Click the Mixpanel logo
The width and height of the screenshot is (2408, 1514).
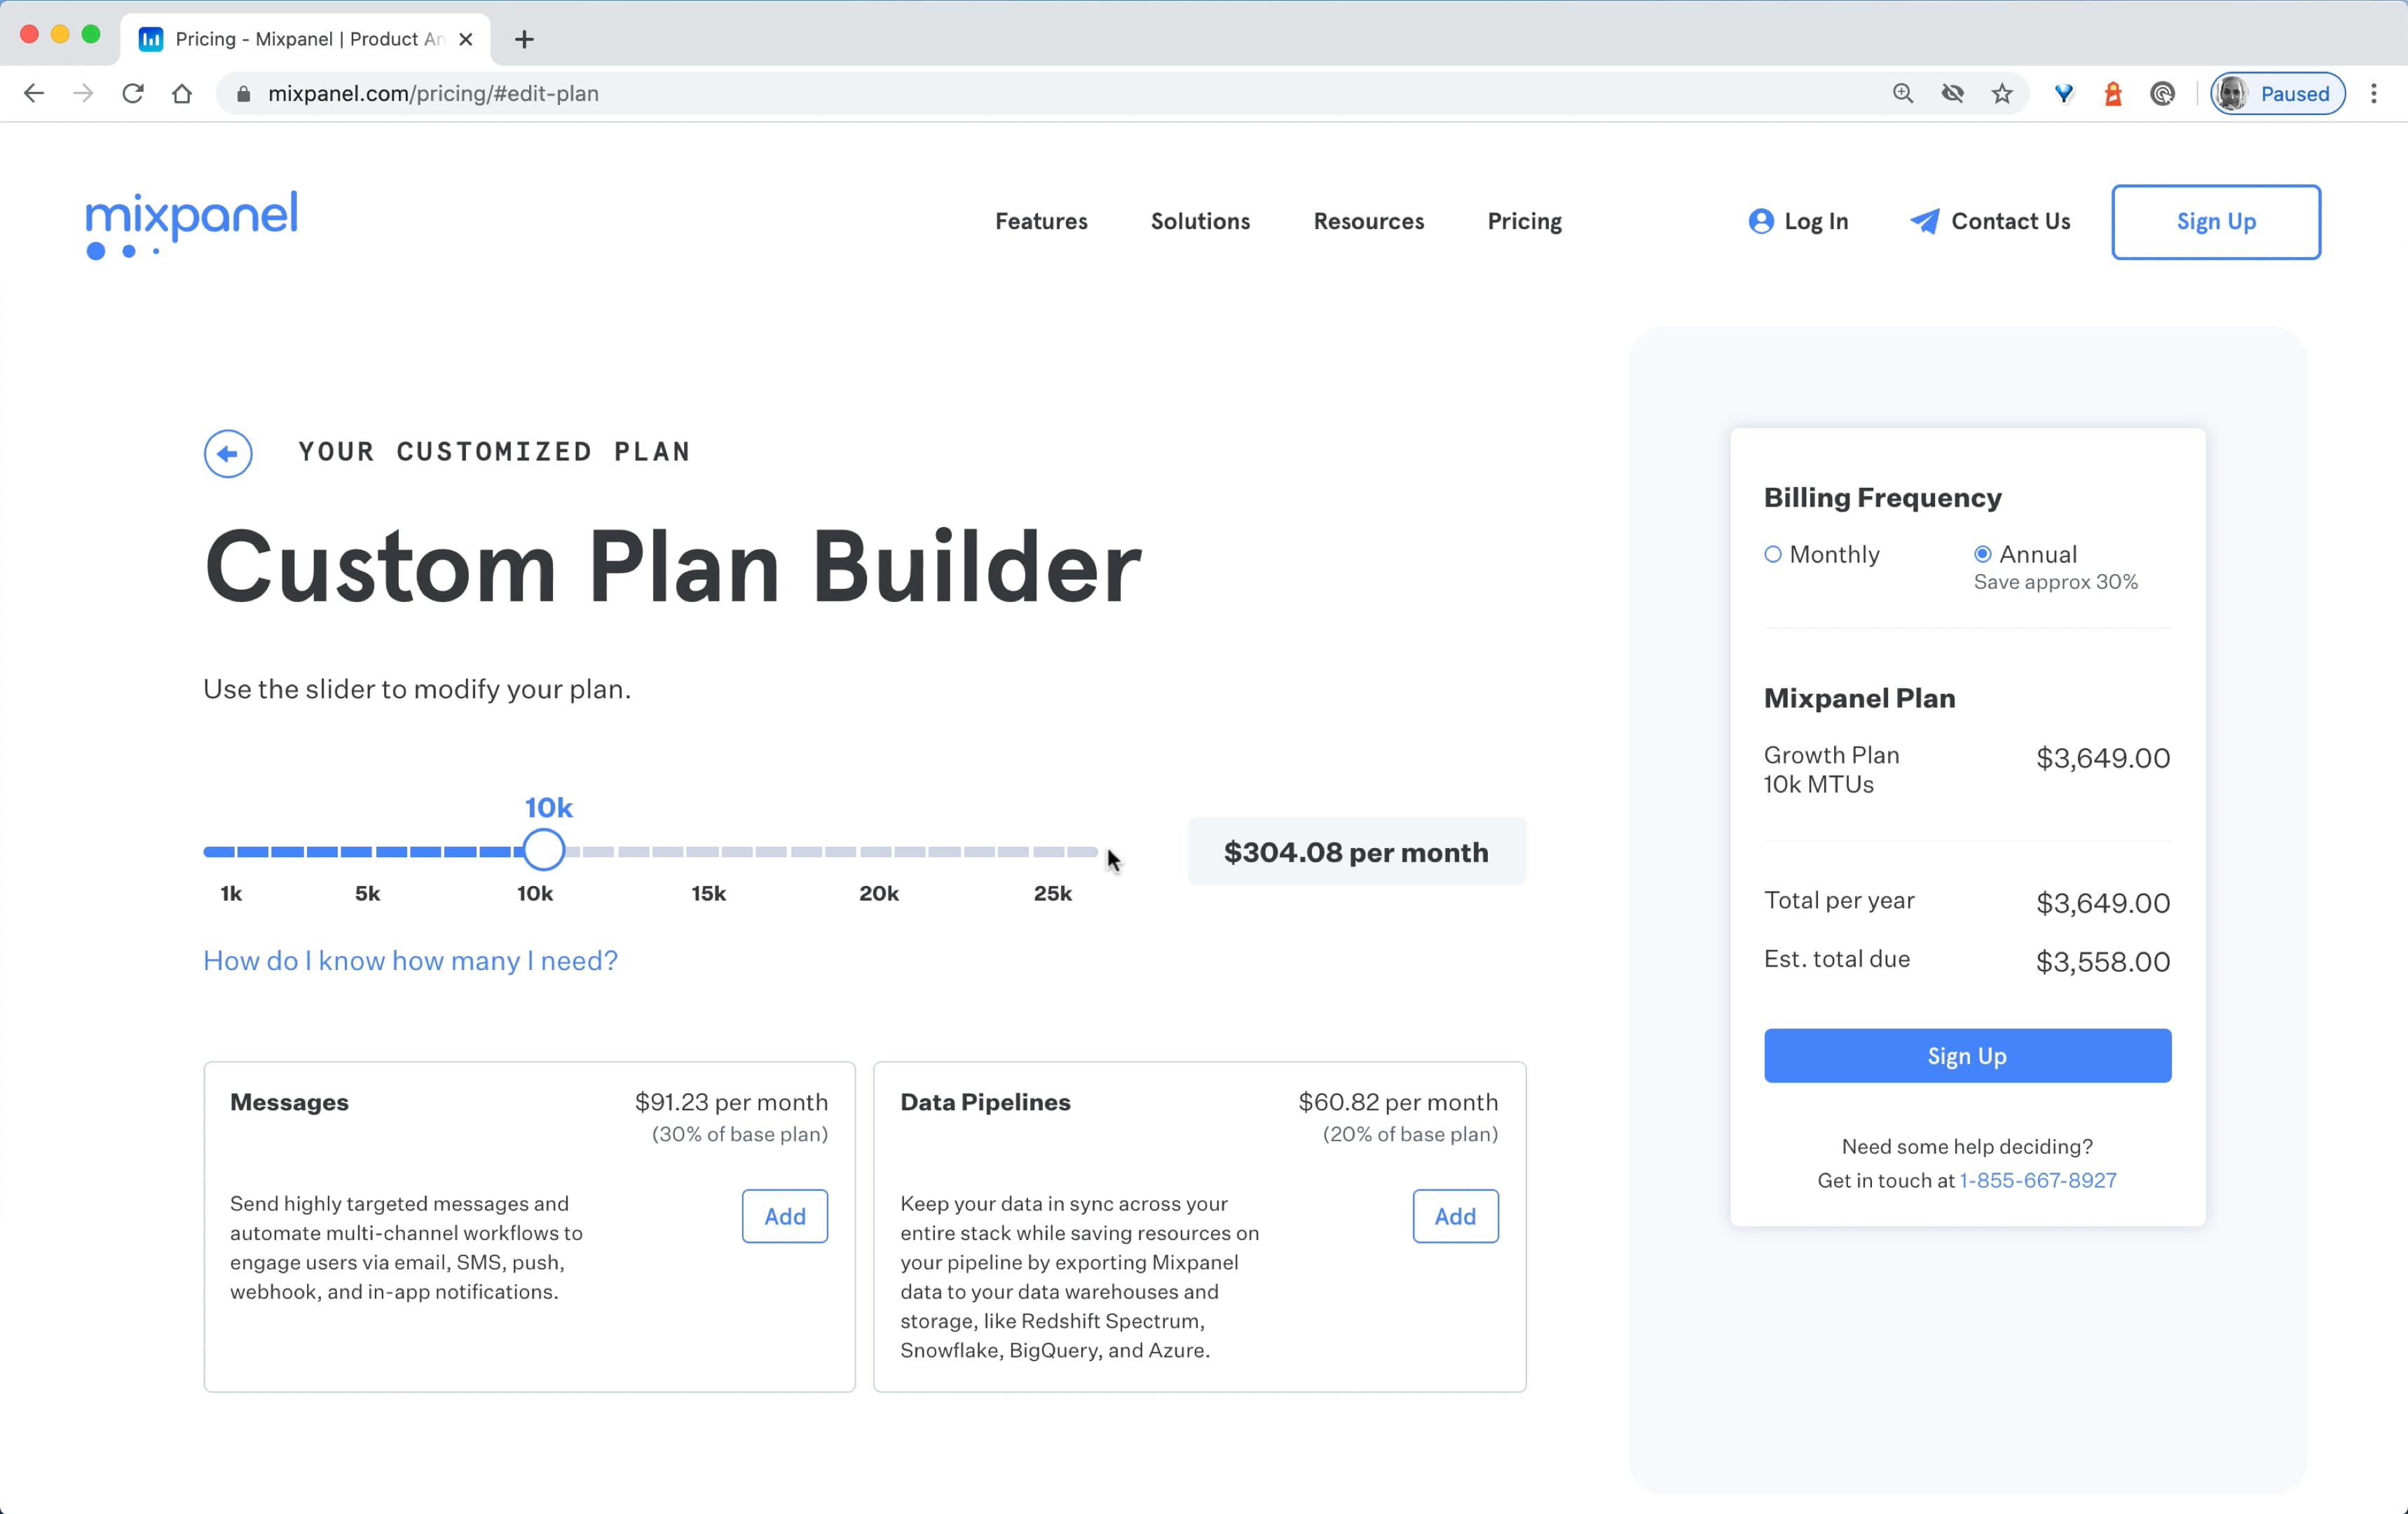click(191, 223)
